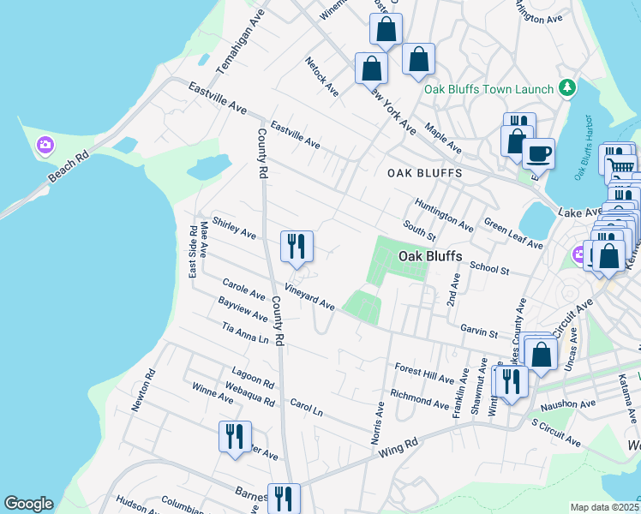Select the Norris Ave label
The image size is (641, 514).
pyautogui.click(x=377, y=423)
